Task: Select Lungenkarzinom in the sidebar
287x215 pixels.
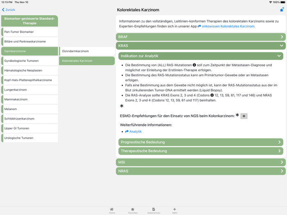Action: (x=30, y=90)
